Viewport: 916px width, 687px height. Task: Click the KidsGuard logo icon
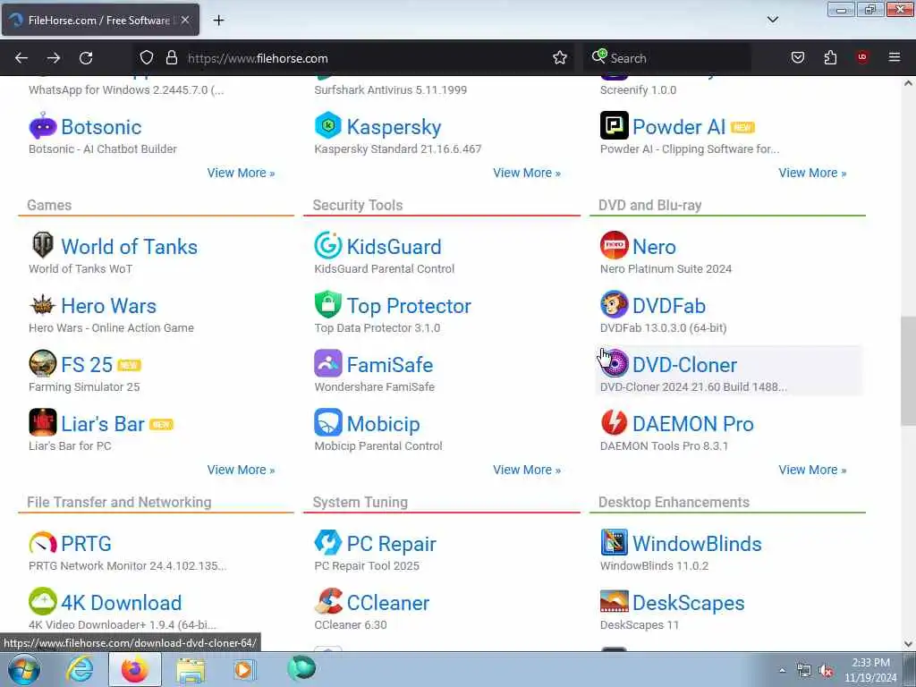tap(328, 245)
